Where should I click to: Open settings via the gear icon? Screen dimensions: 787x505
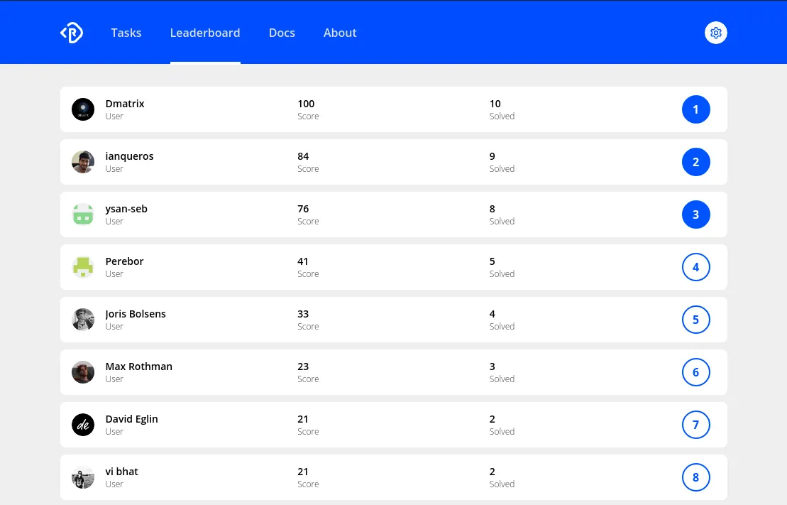point(716,33)
